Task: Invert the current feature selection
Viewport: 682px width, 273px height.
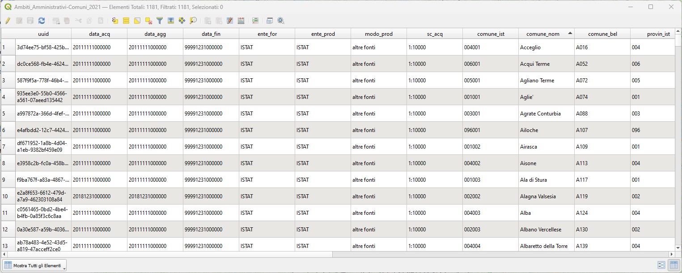Action: [x=137, y=21]
